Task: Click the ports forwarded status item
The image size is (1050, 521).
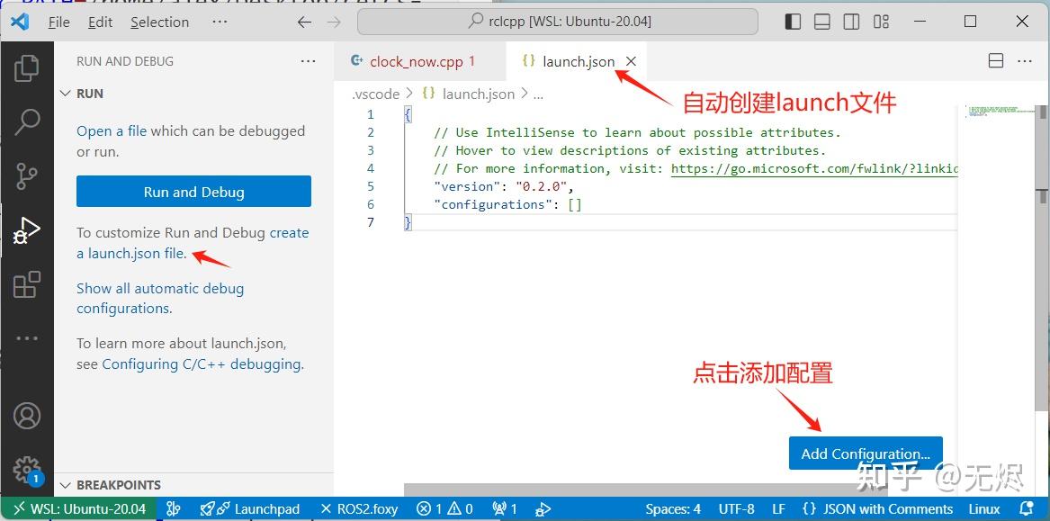Action: pos(504,509)
